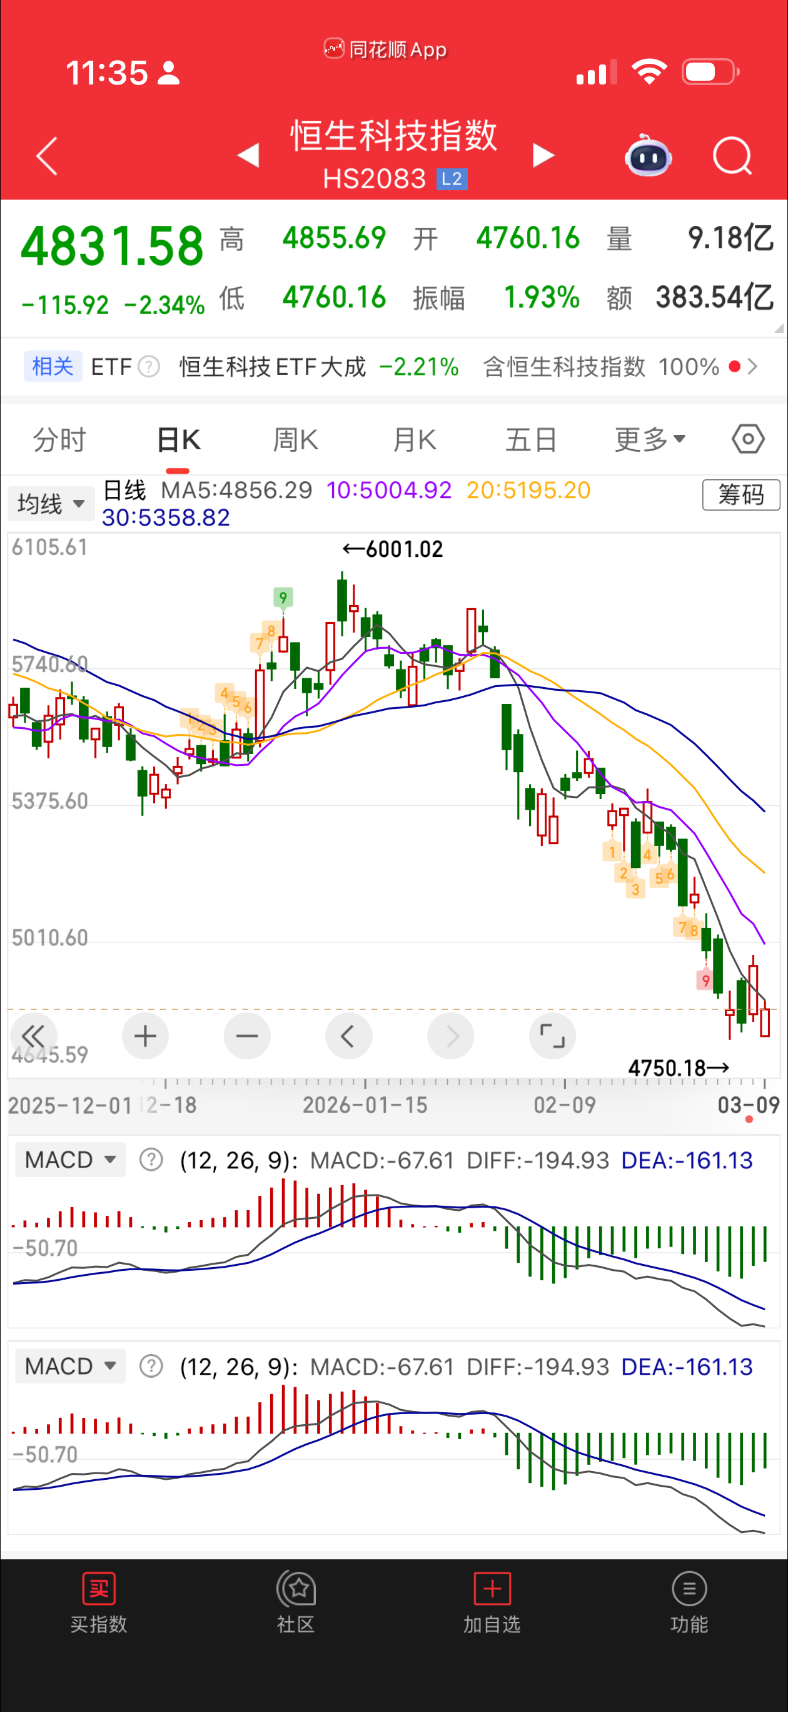Open help icon of second MACD panel
Screen dimensions: 788x1712
click(151, 1366)
